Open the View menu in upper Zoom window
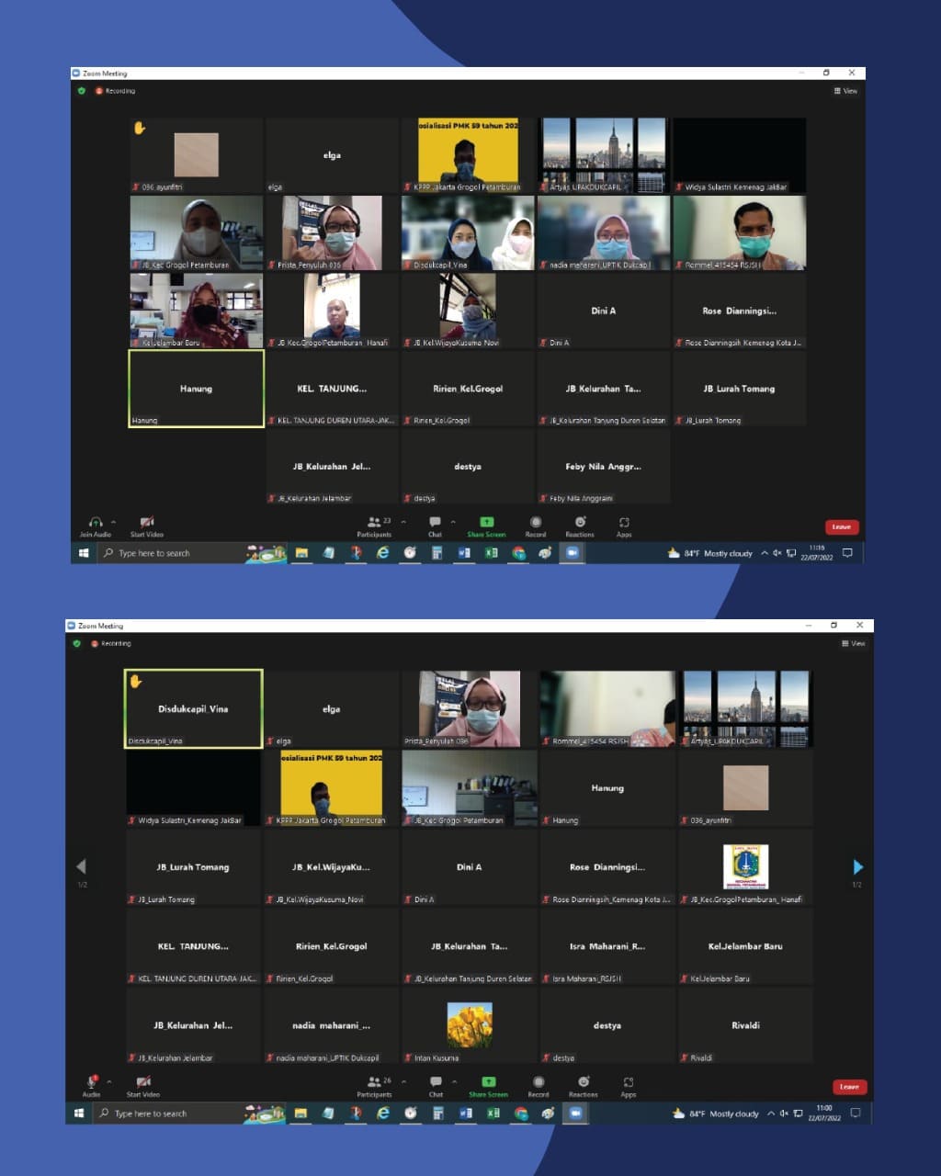Screen dimensions: 941x1176 (x=845, y=91)
